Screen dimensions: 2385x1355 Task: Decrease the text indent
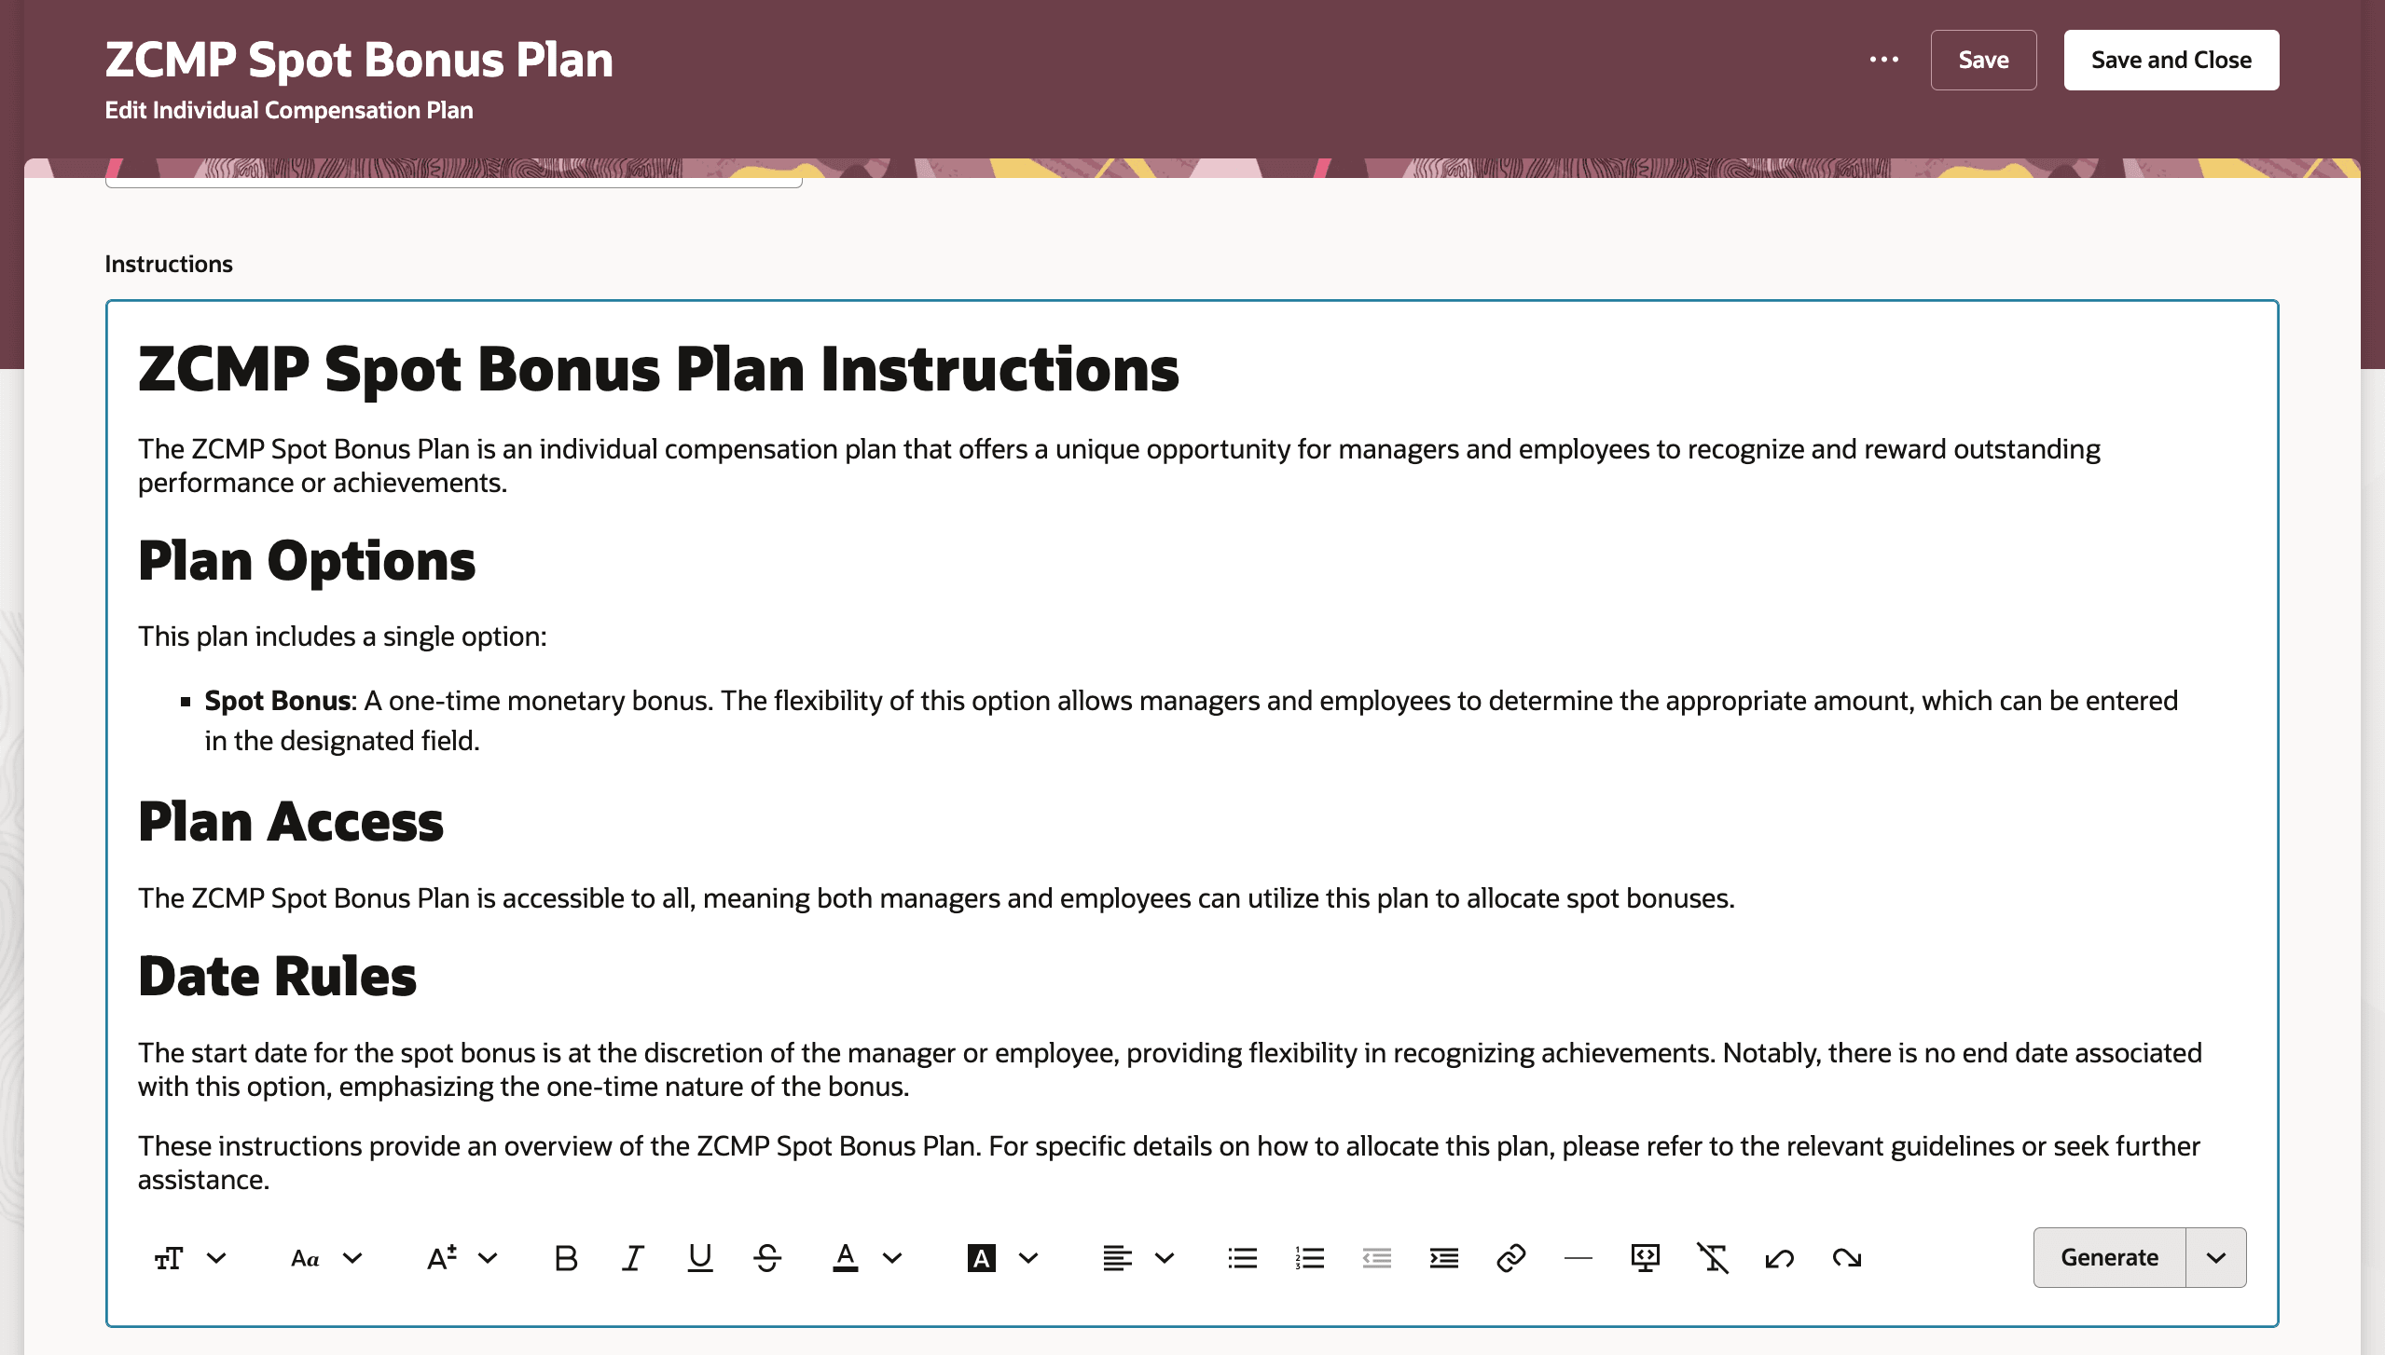pos(1377,1257)
